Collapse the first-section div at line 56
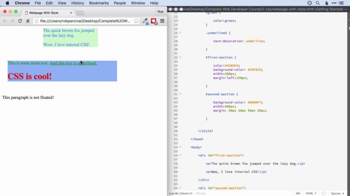350x196 pixels. click(x=180, y=156)
